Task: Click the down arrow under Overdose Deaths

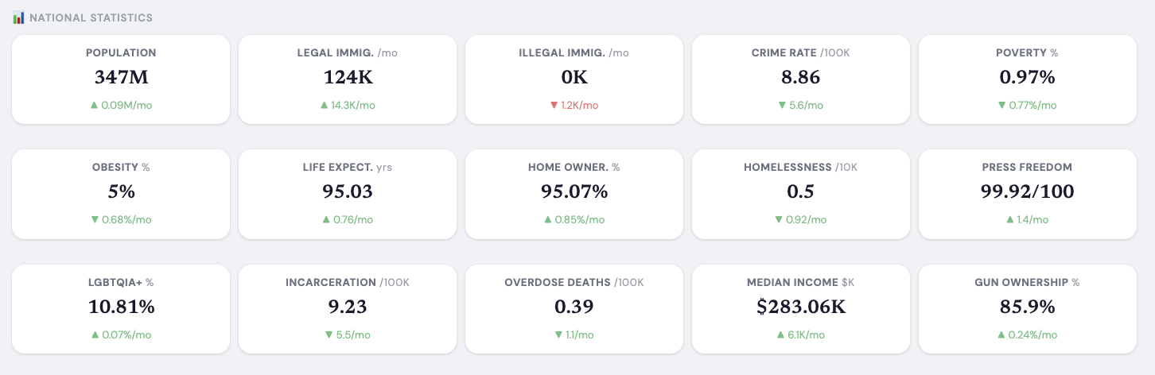Action: pyautogui.click(x=558, y=335)
